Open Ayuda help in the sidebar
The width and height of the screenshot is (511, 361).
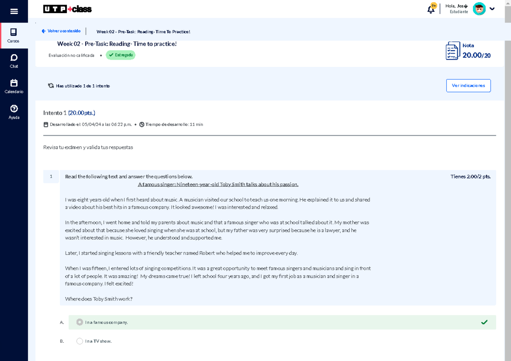[x=14, y=112]
